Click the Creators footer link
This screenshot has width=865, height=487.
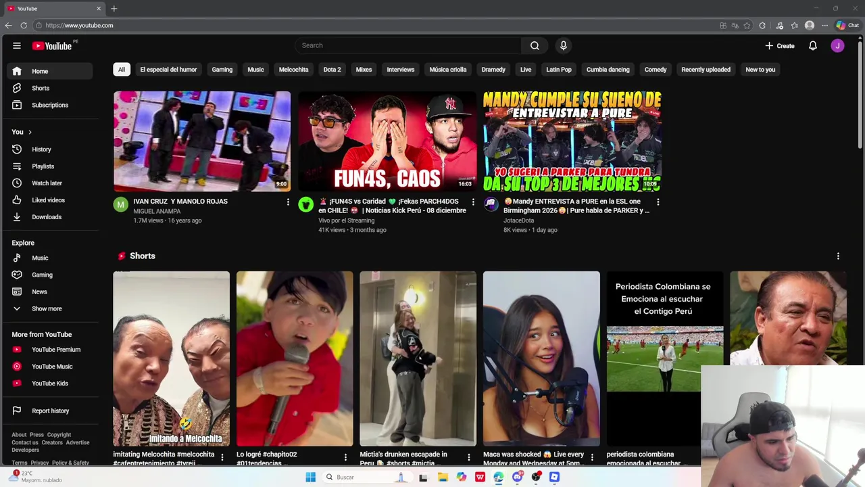52,442
